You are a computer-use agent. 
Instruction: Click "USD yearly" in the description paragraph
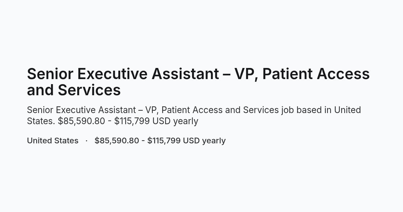tap(175, 121)
